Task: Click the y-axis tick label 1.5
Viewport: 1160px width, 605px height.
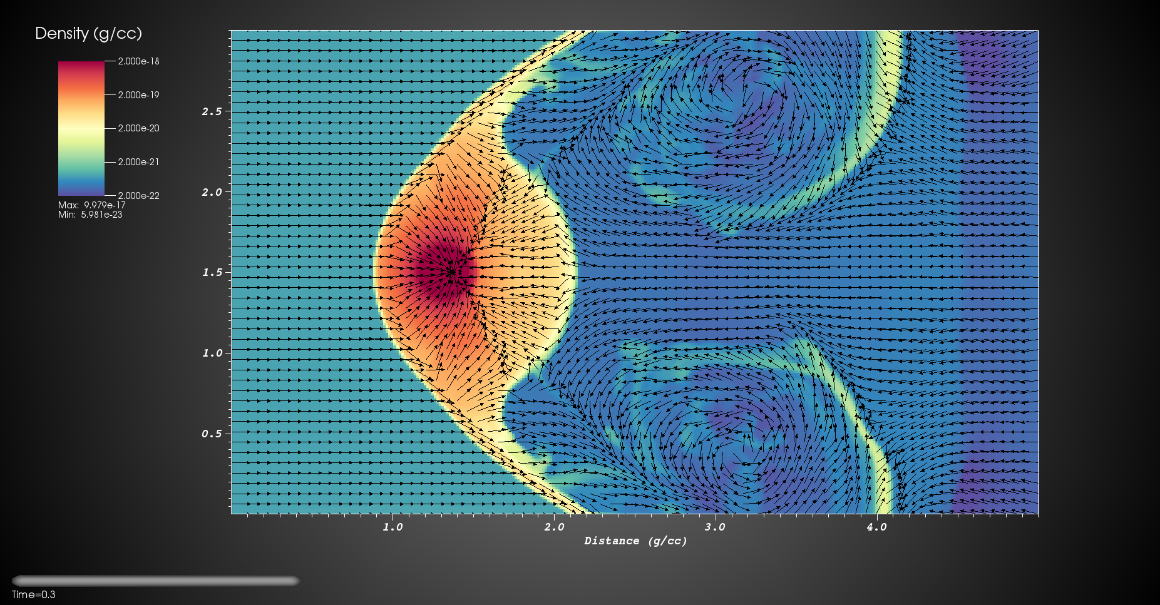Action: 212,272
